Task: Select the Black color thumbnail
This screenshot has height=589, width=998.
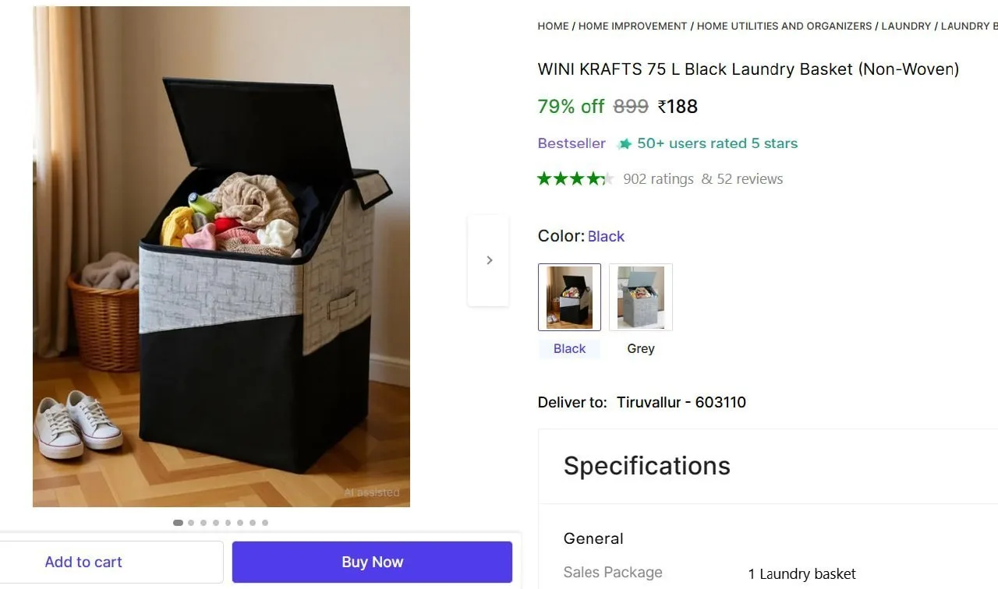Action: [569, 297]
